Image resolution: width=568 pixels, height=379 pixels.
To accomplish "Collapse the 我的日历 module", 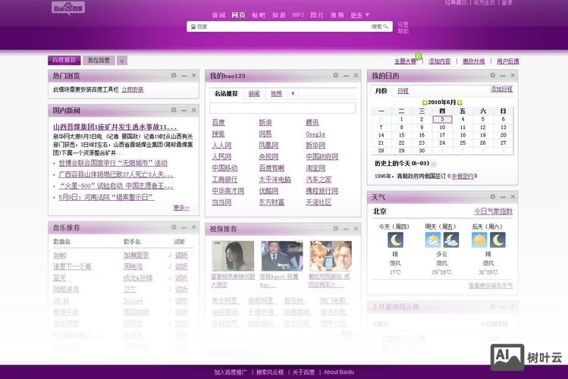I will click(x=503, y=76).
